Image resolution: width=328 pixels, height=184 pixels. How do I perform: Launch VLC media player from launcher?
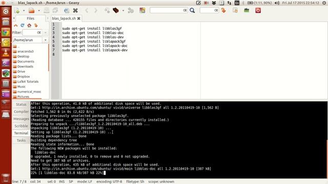click(6, 53)
